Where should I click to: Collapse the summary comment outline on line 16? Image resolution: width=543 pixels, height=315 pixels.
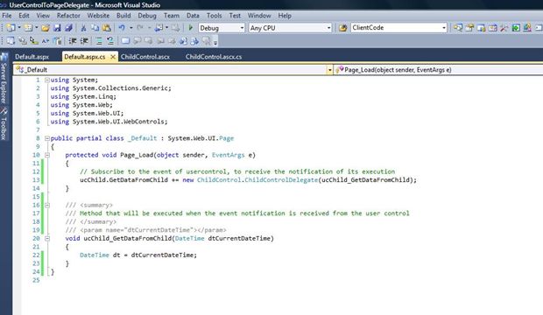point(47,206)
